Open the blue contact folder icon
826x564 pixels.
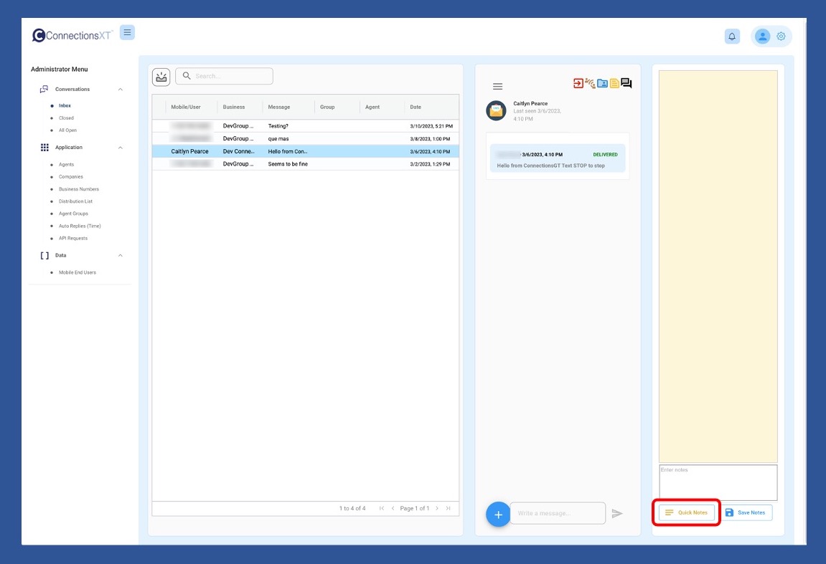pyautogui.click(x=602, y=83)
